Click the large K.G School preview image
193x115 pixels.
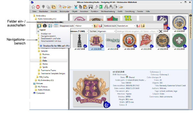click(91, 89)
